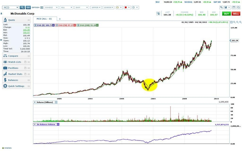Image resolution: width=242 pixels, height=151 pixels.
Task: Click the red SELL button
Action: tap(236, 14)
